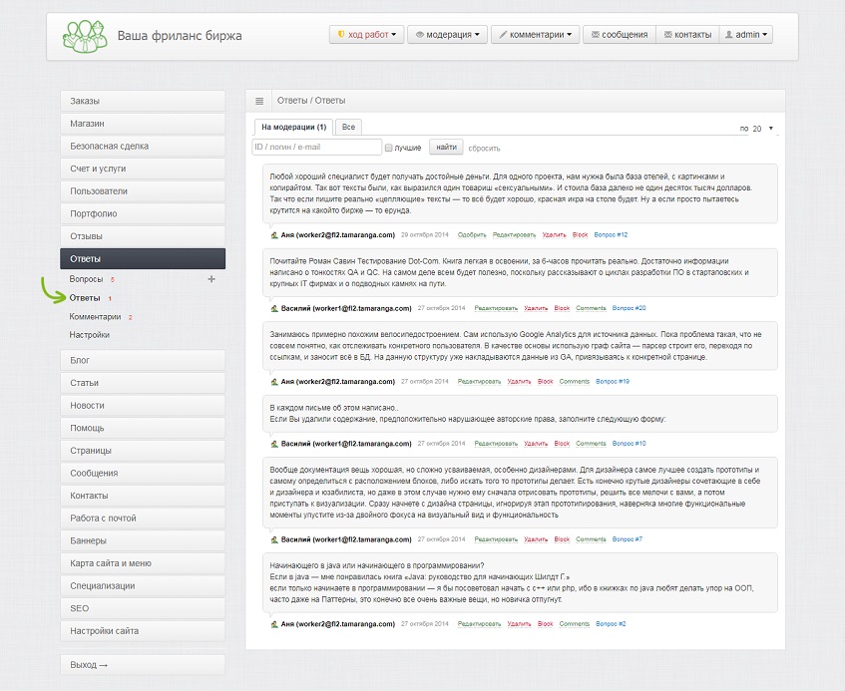This screenshot has width=845, height=691.
Task: Click Удалить on answer to Вопрос #12
Action: (x=554, y=235)
